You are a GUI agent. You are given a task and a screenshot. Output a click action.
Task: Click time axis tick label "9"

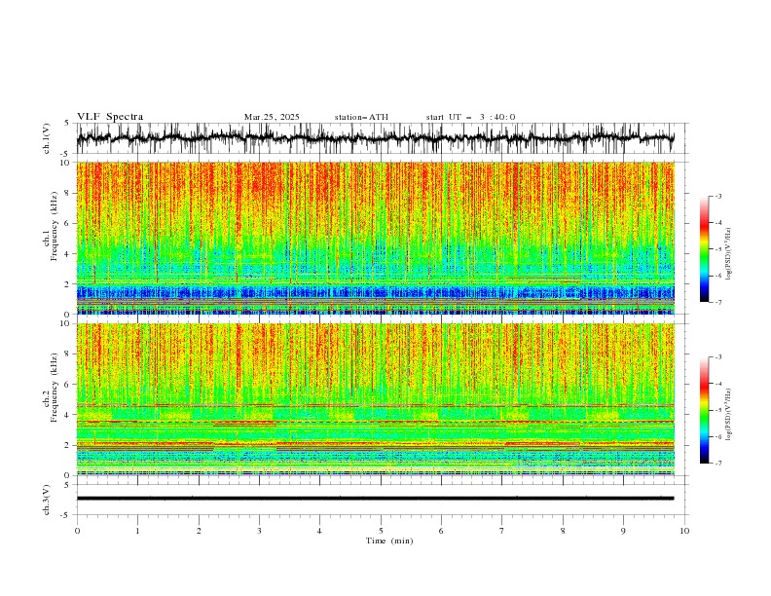click(623, 531)
